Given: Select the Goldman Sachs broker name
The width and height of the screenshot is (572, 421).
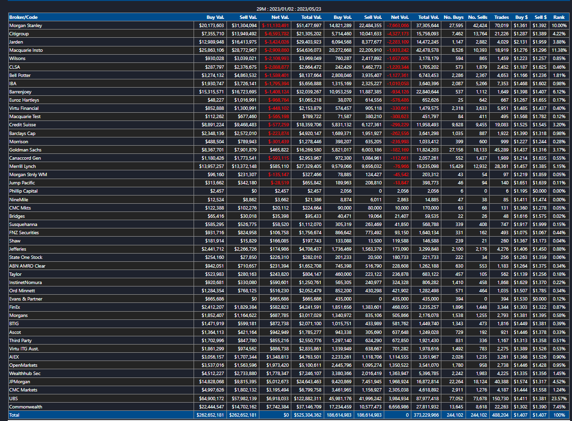Looking at the screenshot, I should click(25, 150).
